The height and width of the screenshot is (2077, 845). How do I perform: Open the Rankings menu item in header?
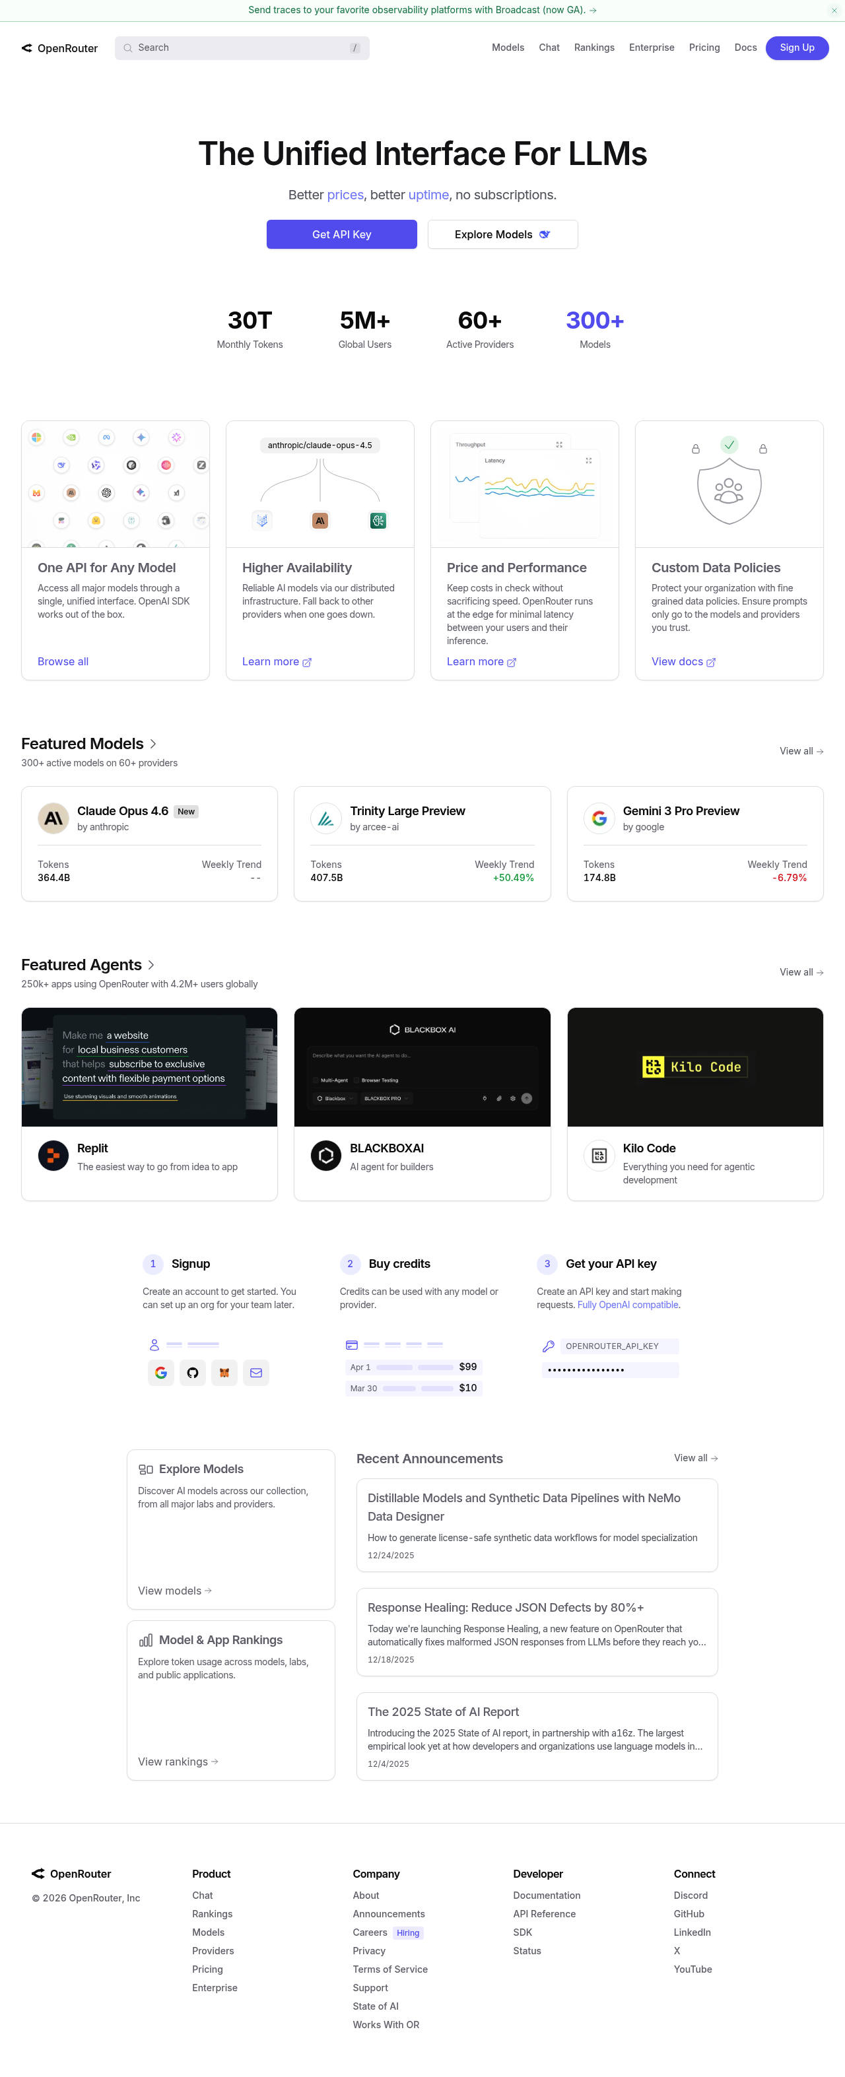tap(593, 48)
